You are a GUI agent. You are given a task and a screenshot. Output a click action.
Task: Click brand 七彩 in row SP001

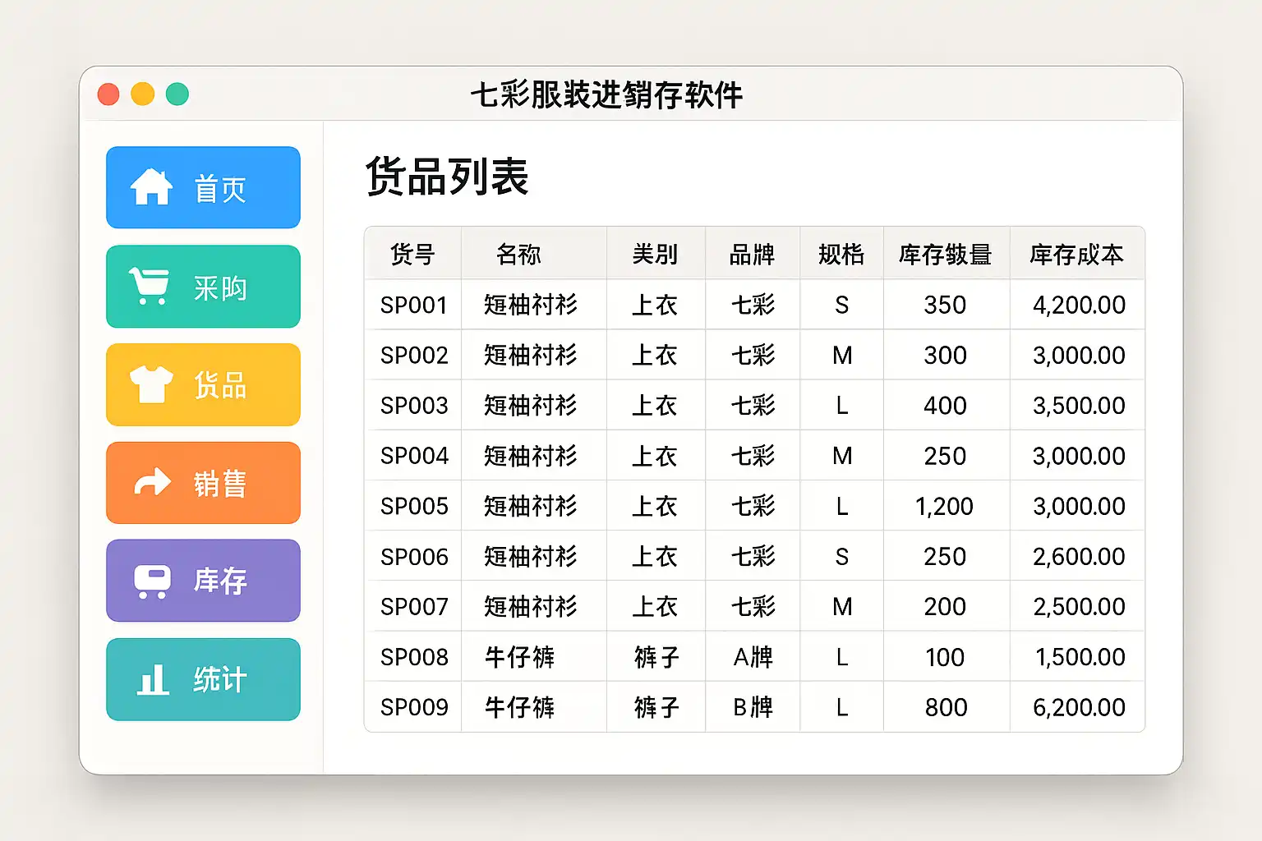[x=753, y=306]
